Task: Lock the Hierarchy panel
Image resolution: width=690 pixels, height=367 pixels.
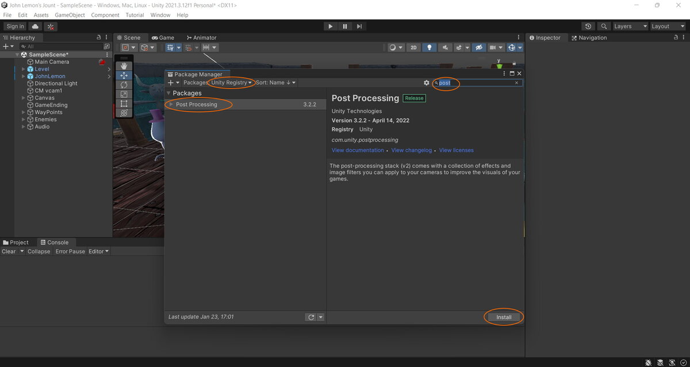Action: click(100, 37)
